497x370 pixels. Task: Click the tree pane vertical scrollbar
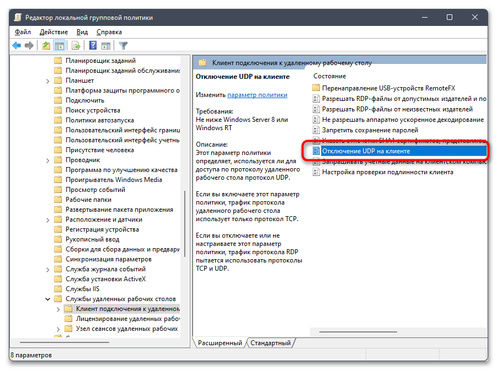pos(185,224)
